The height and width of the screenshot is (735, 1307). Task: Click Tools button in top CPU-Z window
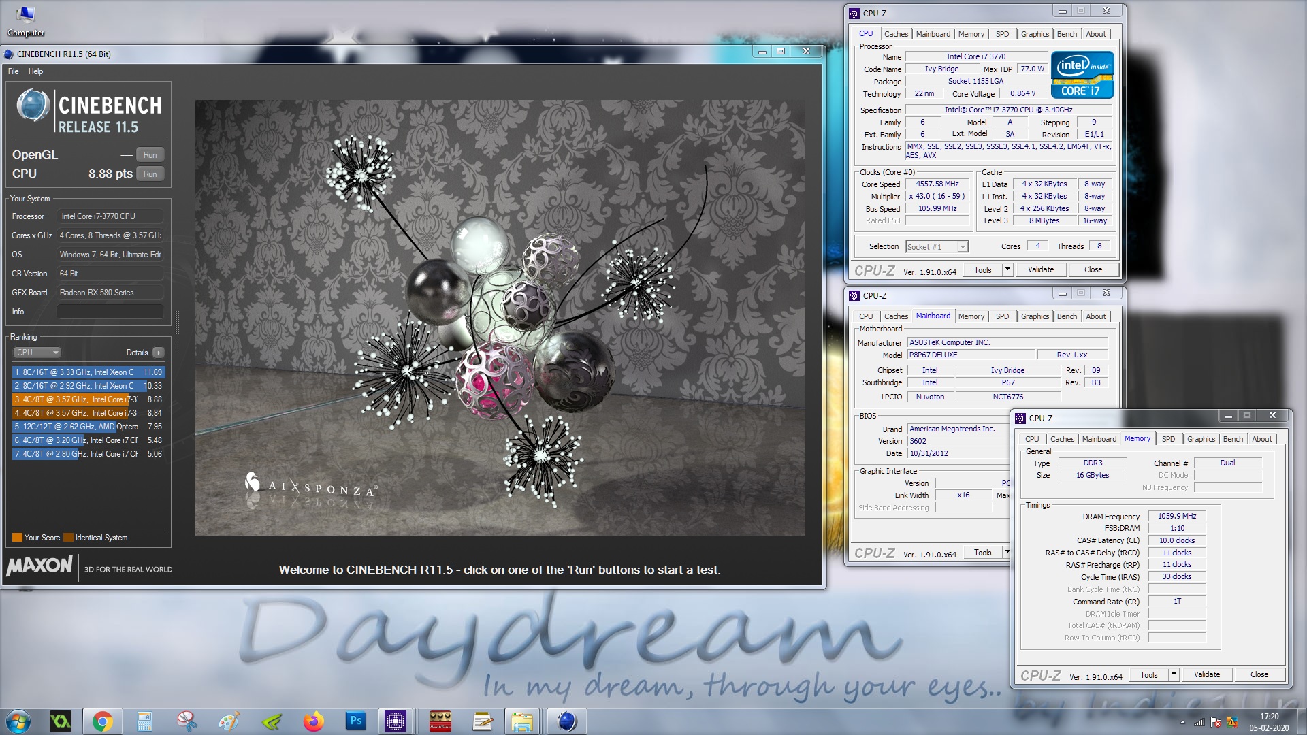[983, 270]
